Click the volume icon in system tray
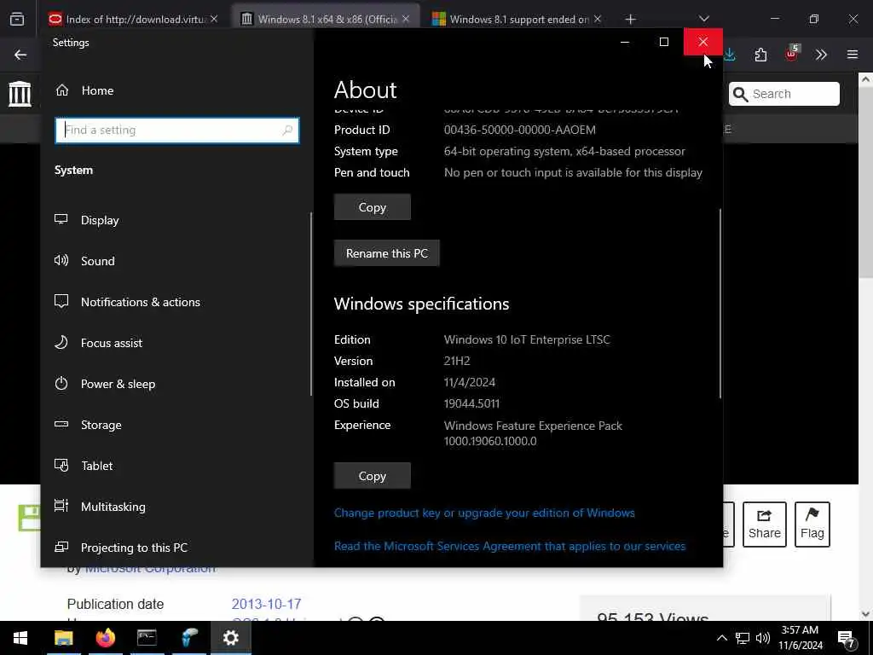 click(x=763, y=638)
